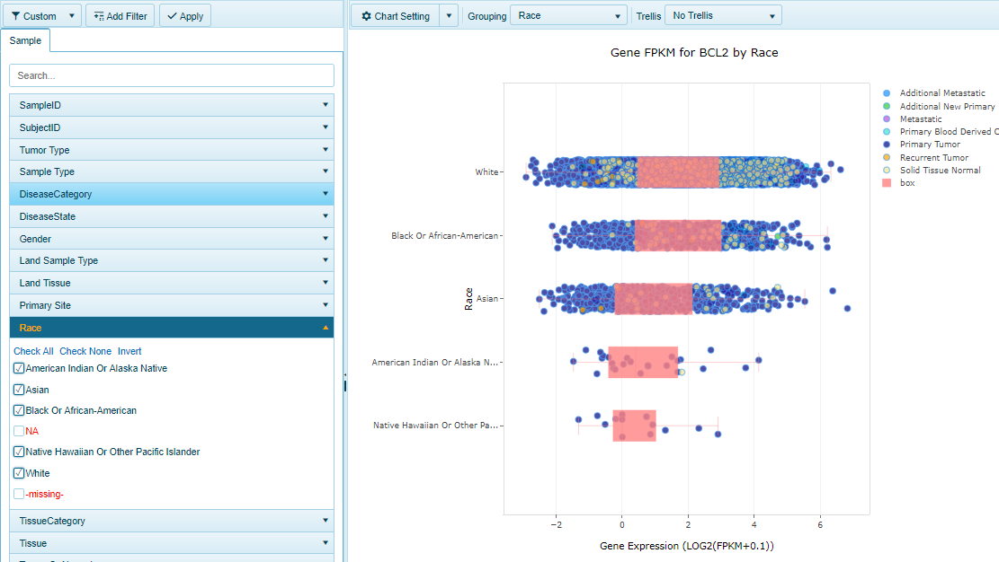
Task: Switch to the Sample tab
Action: 25,41
